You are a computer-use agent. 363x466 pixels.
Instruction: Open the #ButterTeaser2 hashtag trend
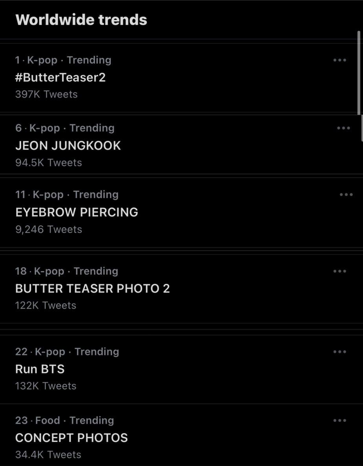coord(60,77)
